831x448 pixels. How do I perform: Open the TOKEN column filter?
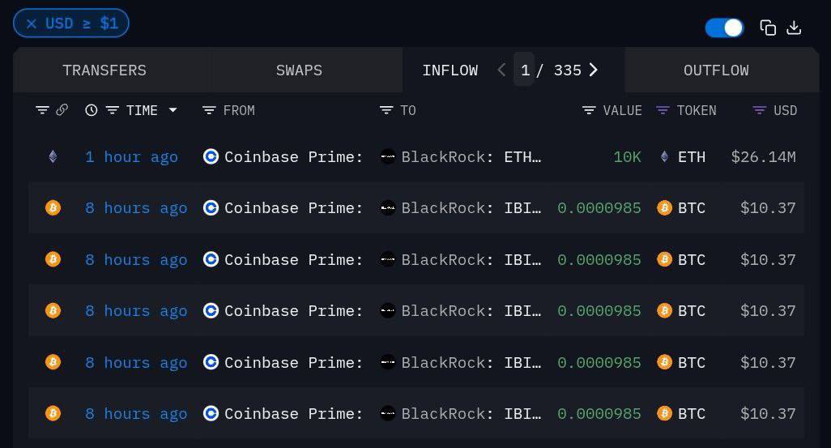(x=663, y=110)
